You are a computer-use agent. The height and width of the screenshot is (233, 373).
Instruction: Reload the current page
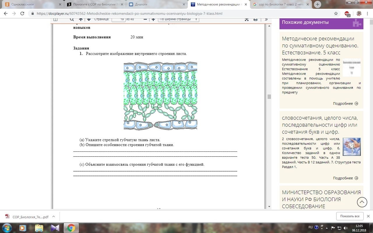pyautogui.click(x=22, y=13)
